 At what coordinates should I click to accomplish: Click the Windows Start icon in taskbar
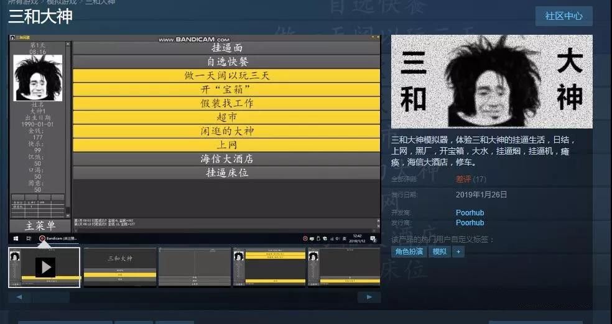16,238
